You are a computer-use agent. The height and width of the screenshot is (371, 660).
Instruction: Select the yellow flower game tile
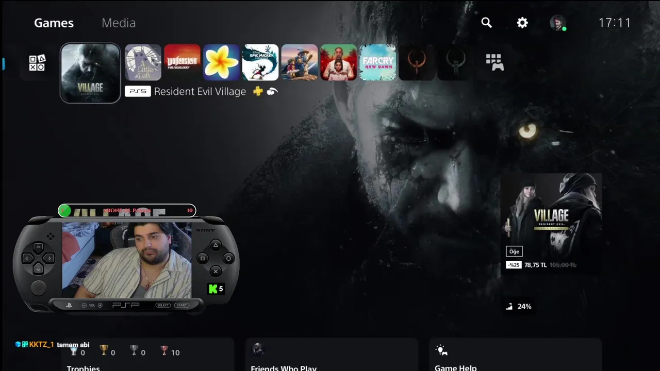[x=221, y=62]
